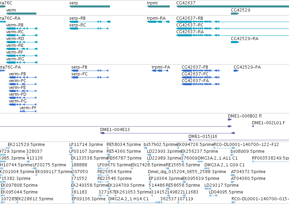
Task: Click protein verm-PB
Action: click(x=17, y=74)
